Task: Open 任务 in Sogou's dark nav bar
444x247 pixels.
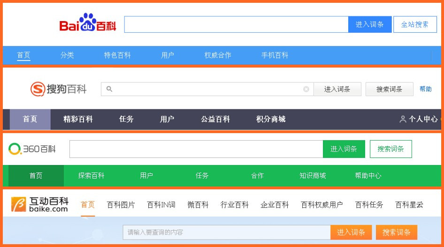Action: pos(126,119)
